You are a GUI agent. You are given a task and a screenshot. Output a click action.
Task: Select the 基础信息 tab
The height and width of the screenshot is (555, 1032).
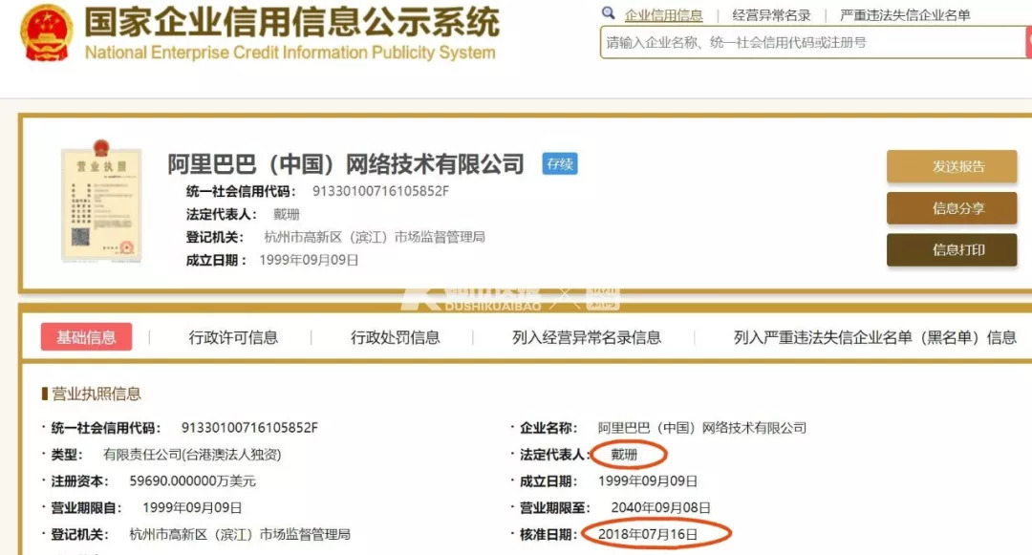point(86,337)
